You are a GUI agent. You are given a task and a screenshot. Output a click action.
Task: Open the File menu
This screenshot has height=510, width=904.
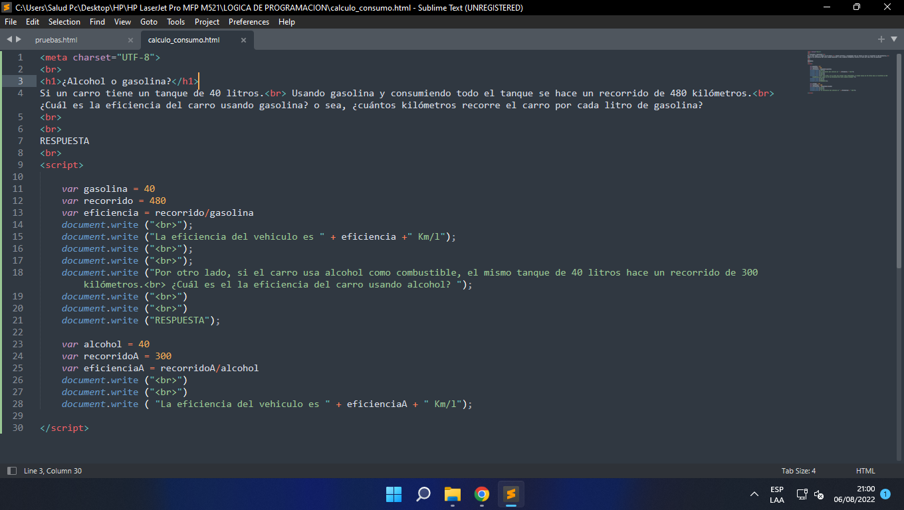coord(11,22)
